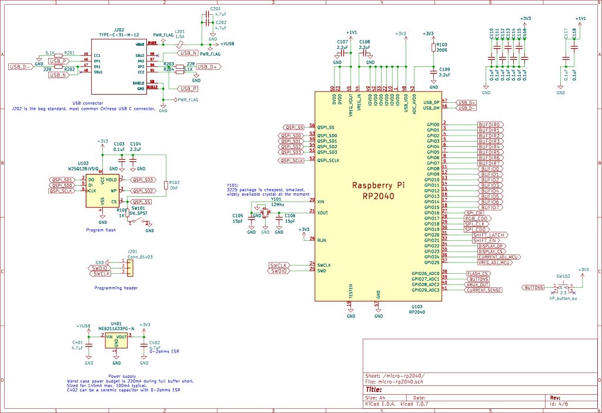
Task: Select the U102 W25Q128JVSIQ flash chip symbol
Action: (x=102, y=190)
